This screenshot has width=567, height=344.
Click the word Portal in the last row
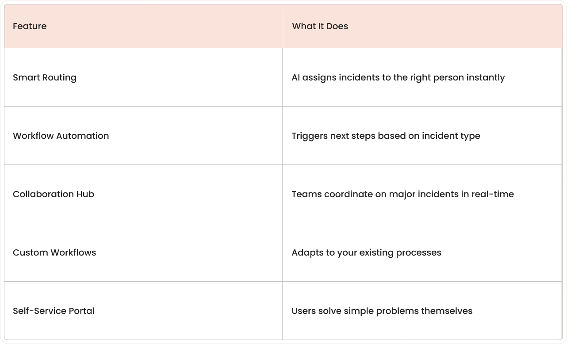coord(80,311)
